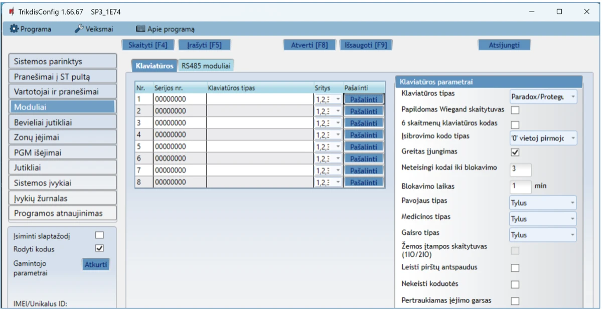Open the Sritys dropdown in row 1

coord(328,99)
